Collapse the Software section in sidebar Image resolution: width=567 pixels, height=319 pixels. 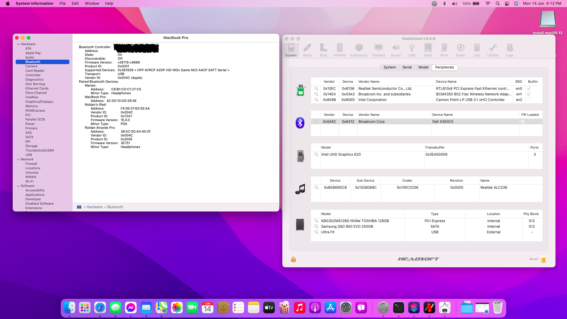click(x=18, y=186)
